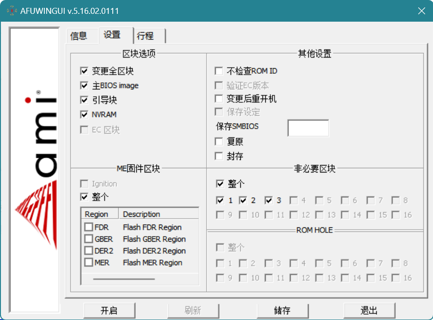This screenshot has height=320, width=433.
Task: Check the 变更后重开机 checkbox
Action: point(219,99)
